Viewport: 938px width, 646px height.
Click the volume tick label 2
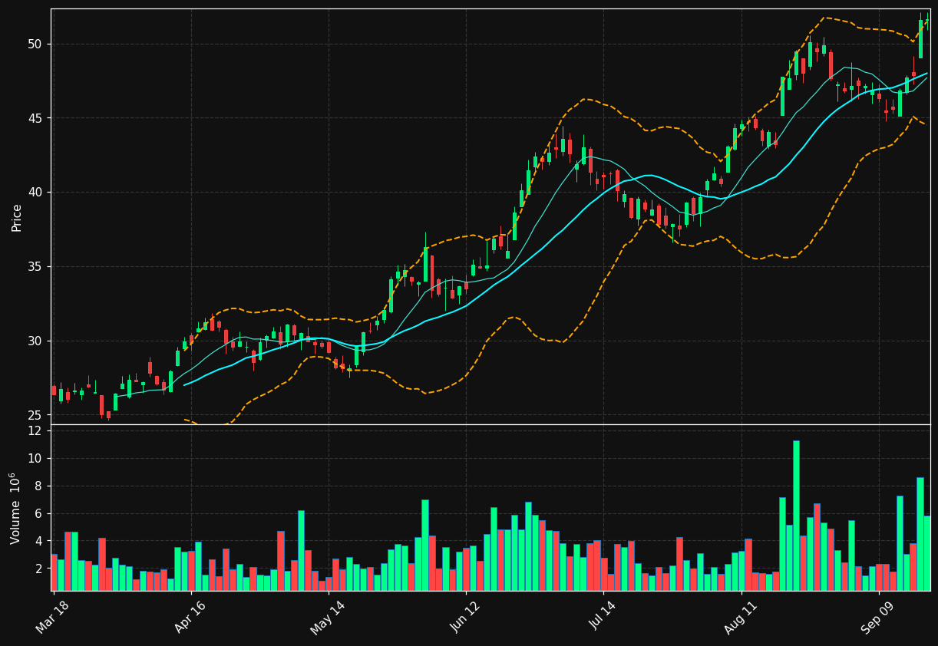38,569
